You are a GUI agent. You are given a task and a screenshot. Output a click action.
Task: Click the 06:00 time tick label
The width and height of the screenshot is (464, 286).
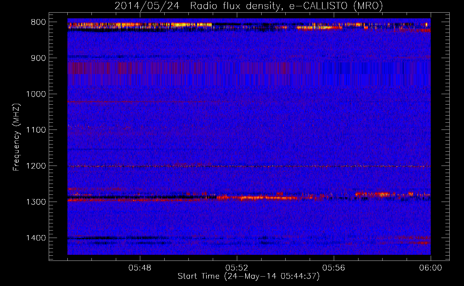[431, 268]
